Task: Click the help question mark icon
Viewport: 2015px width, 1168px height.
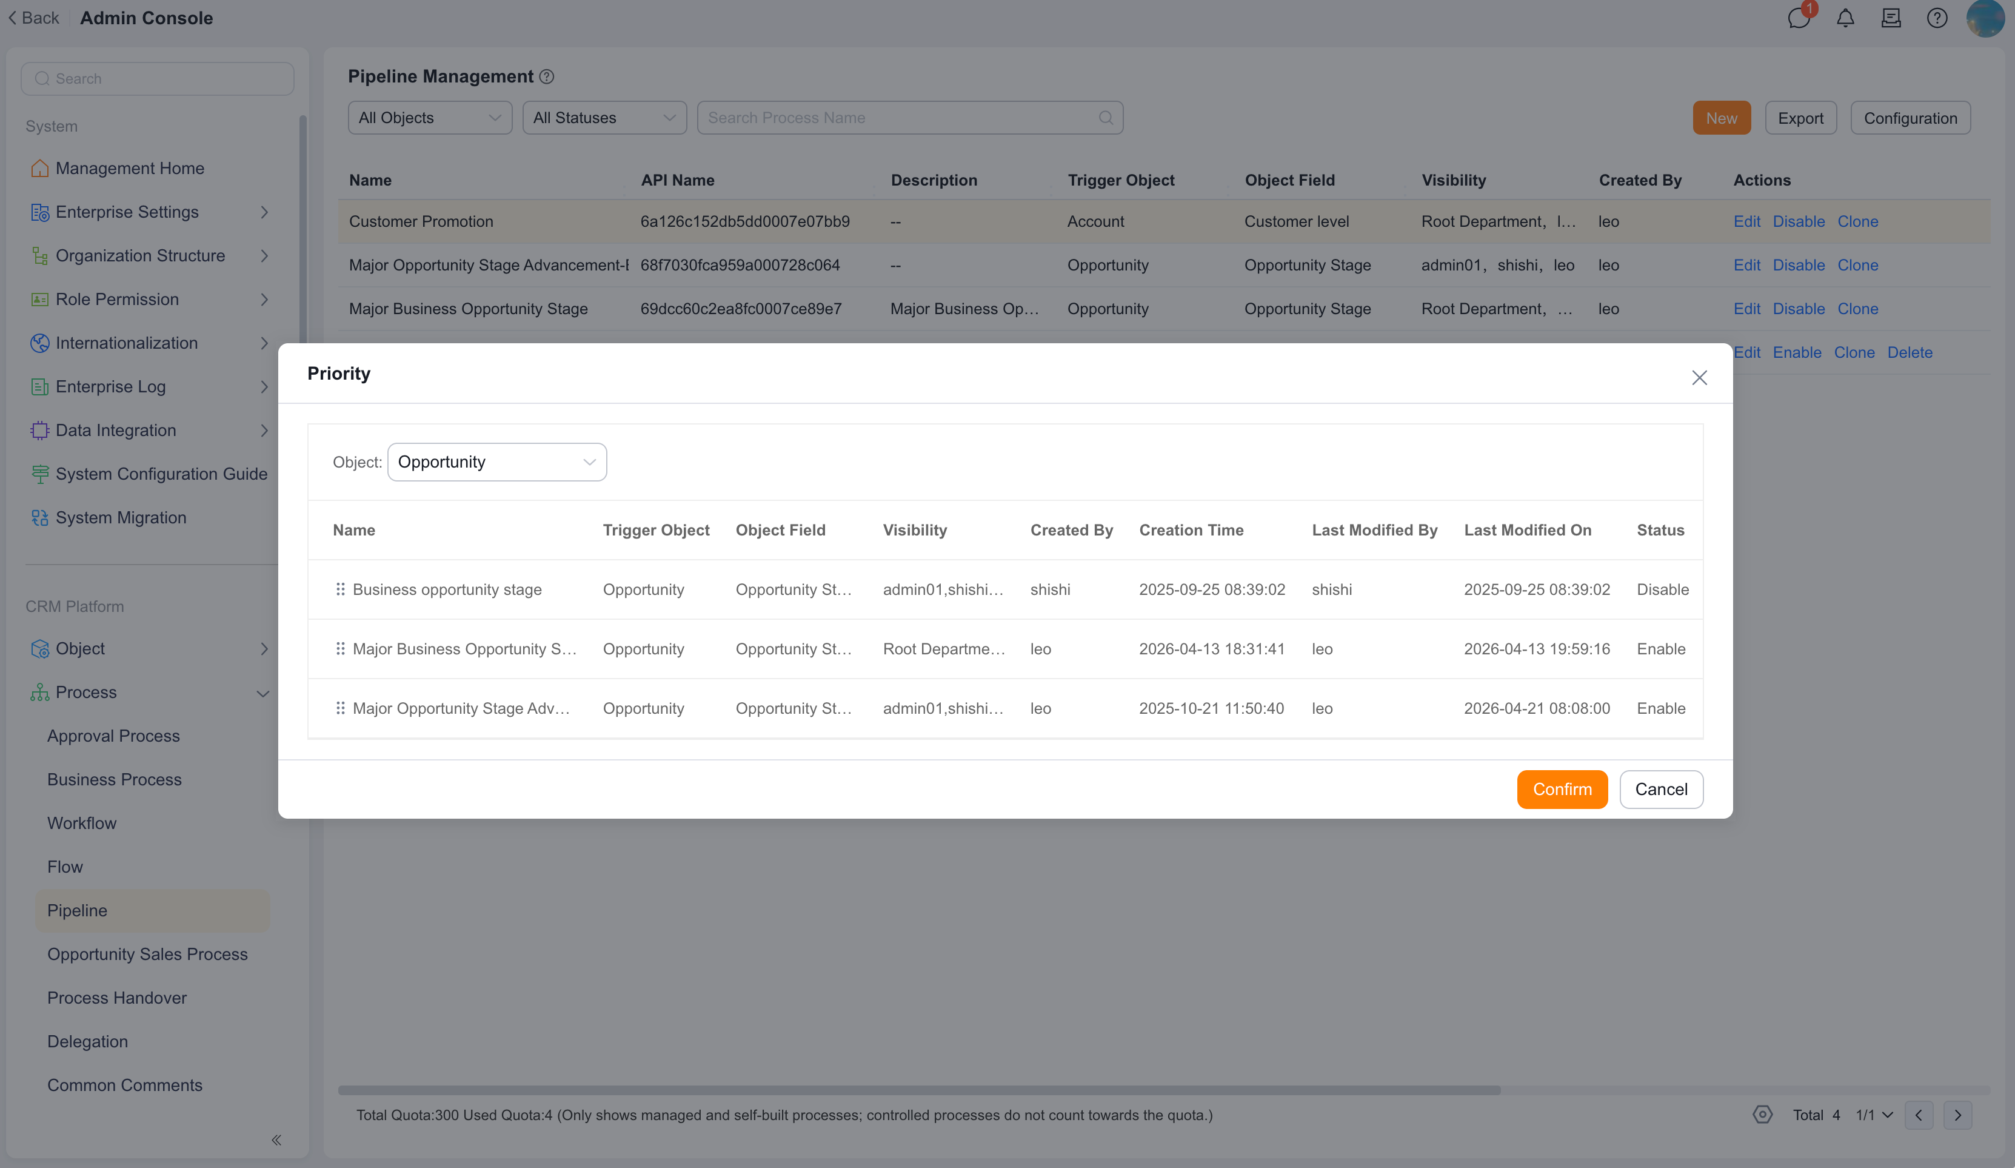Action: click(1937, 18)
